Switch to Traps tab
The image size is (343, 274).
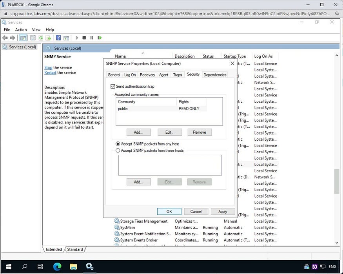[x=178, y=75]
